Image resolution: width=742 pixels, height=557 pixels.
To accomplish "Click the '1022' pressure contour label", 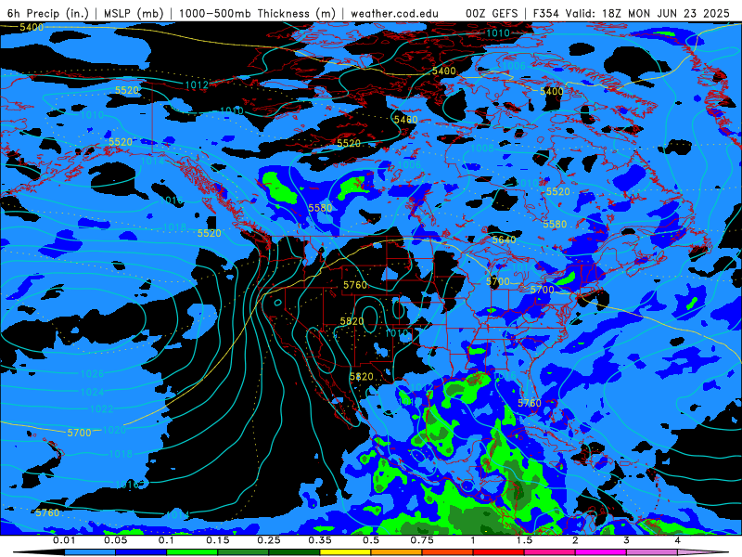I will coord(102,408).
